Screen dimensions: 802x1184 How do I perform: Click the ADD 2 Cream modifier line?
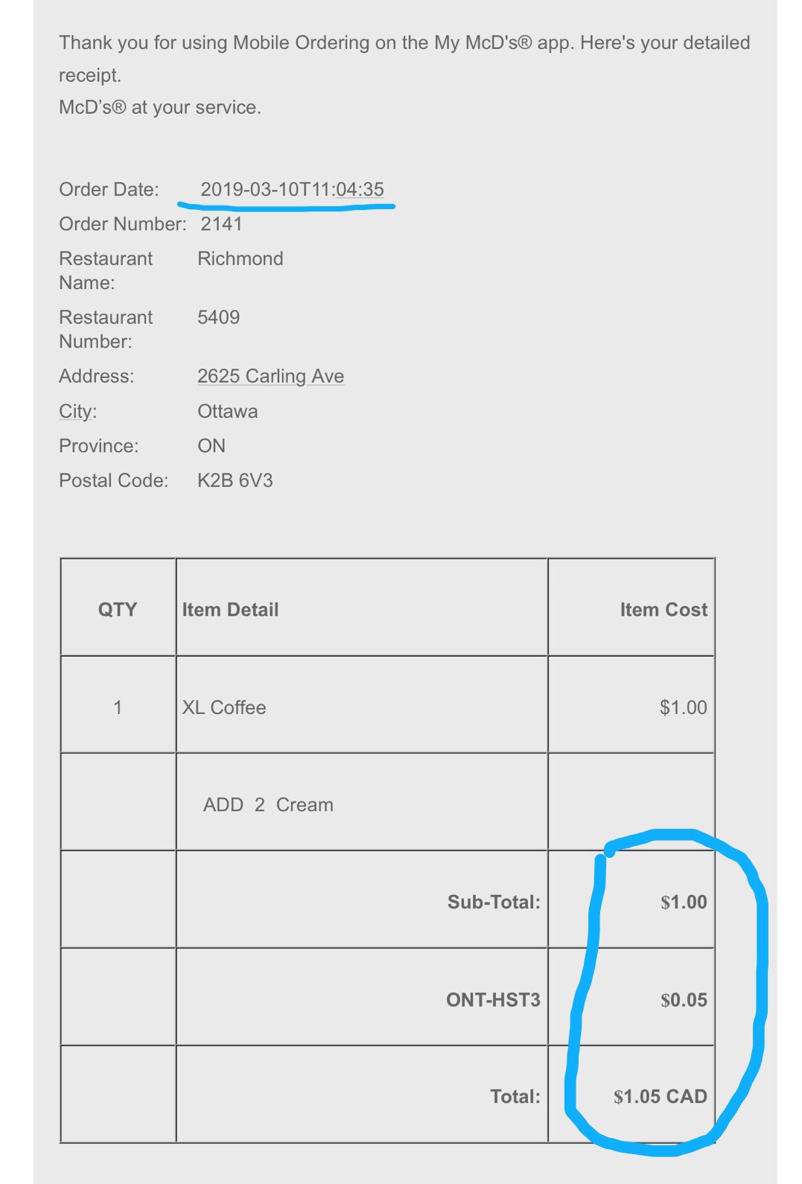pos(268,805)
